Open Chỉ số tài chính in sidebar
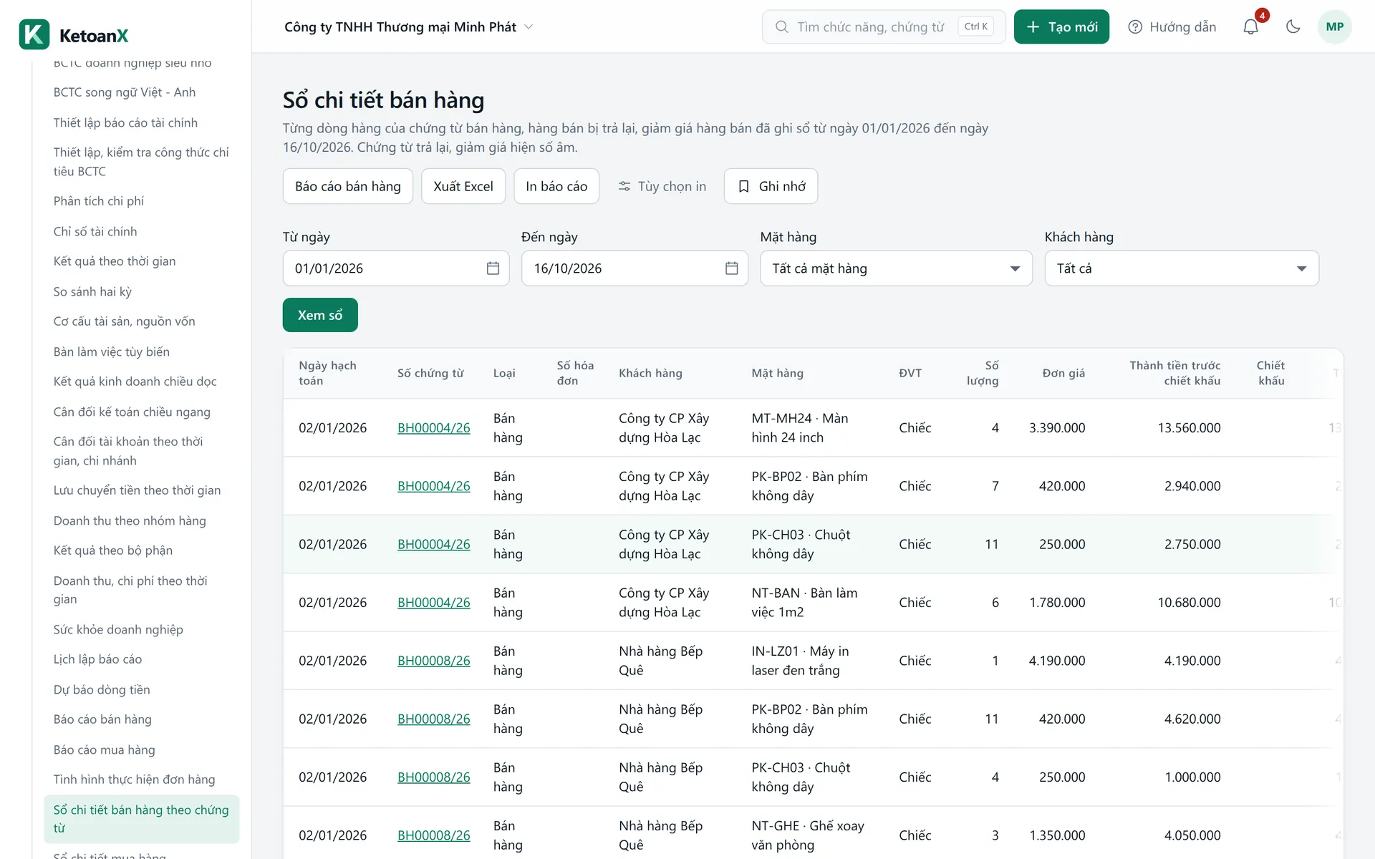This screenshot has height=859, width=1375. 95,231
